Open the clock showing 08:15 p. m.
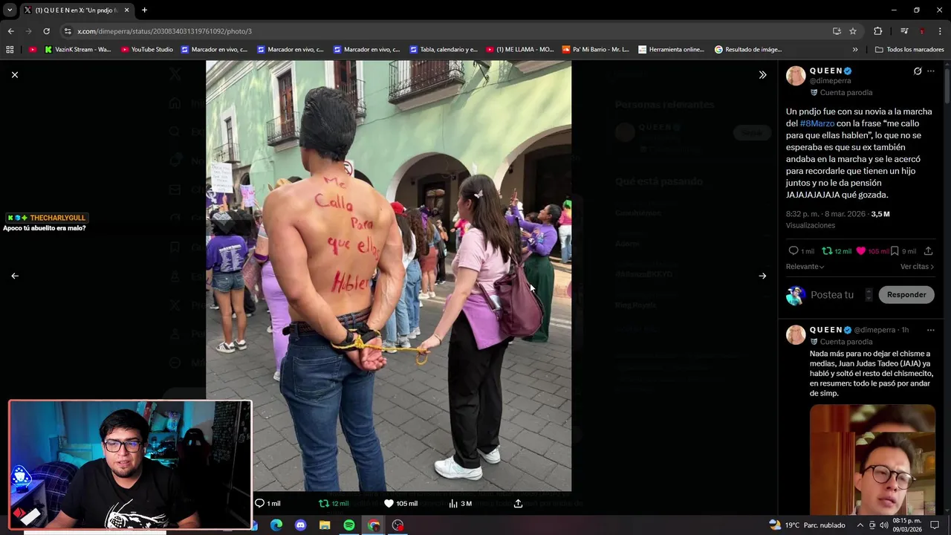Image resolution: width=951 pixels, height=535 pixels. [906, 525]
